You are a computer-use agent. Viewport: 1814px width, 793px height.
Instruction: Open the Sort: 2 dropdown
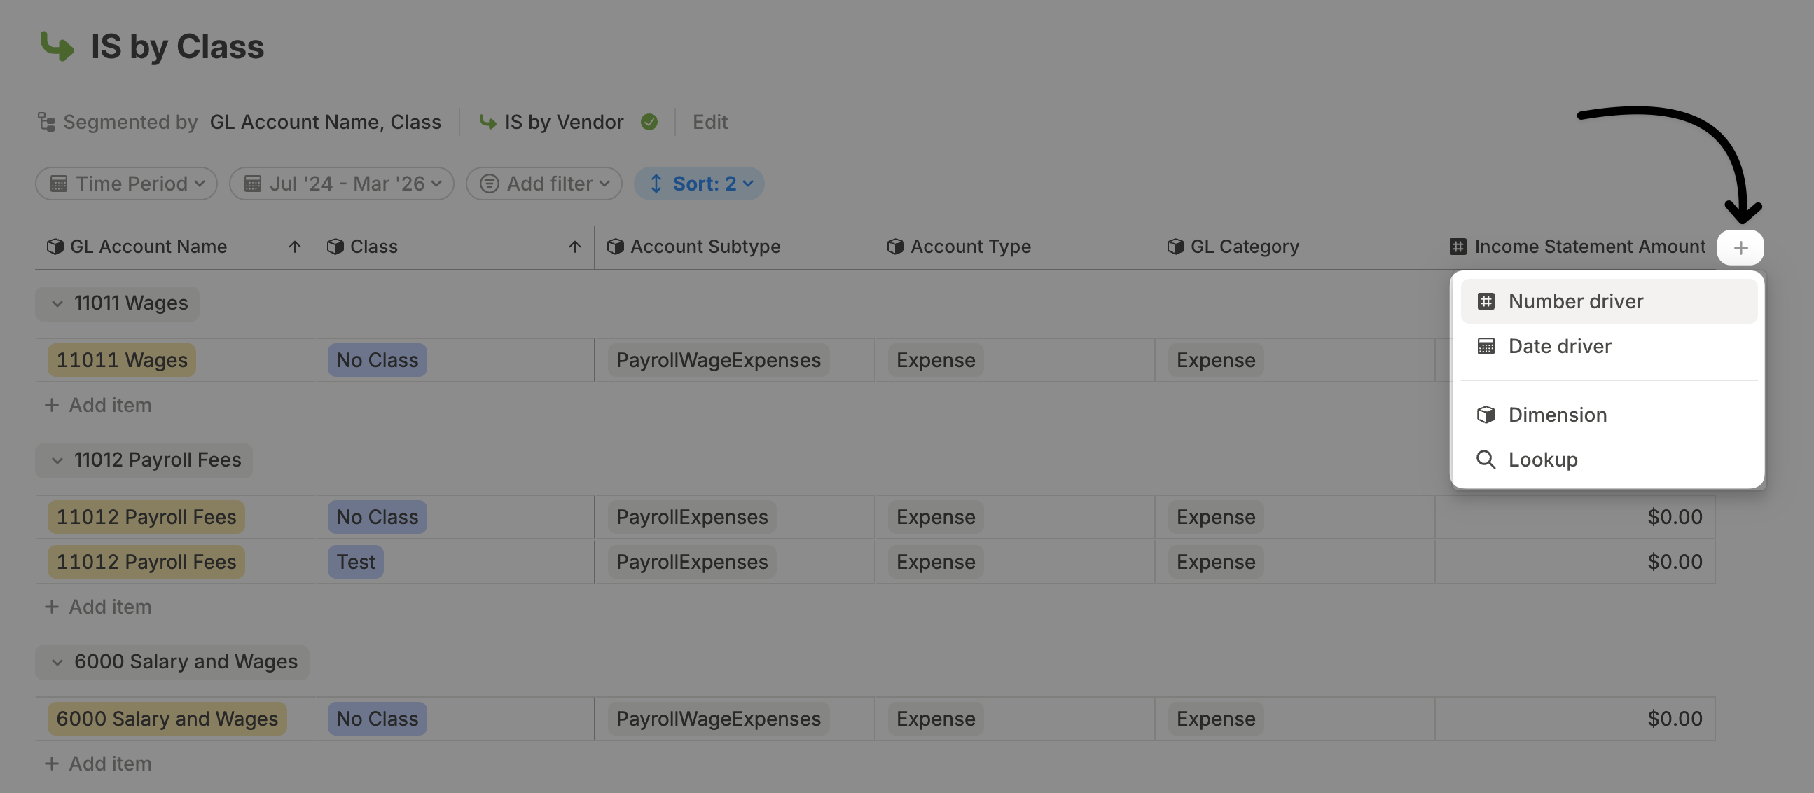(699, 184)
